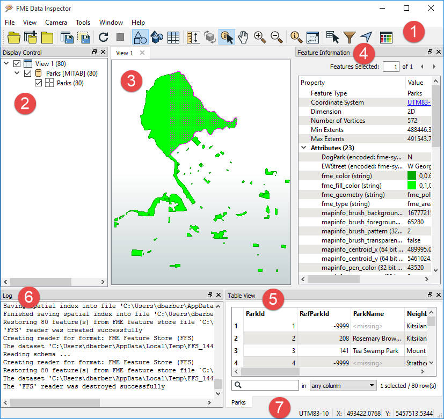This screenshot has width=444, height=419.
Task: Select the Zoom In magnifier tool
Action: [x=260, y=38]
